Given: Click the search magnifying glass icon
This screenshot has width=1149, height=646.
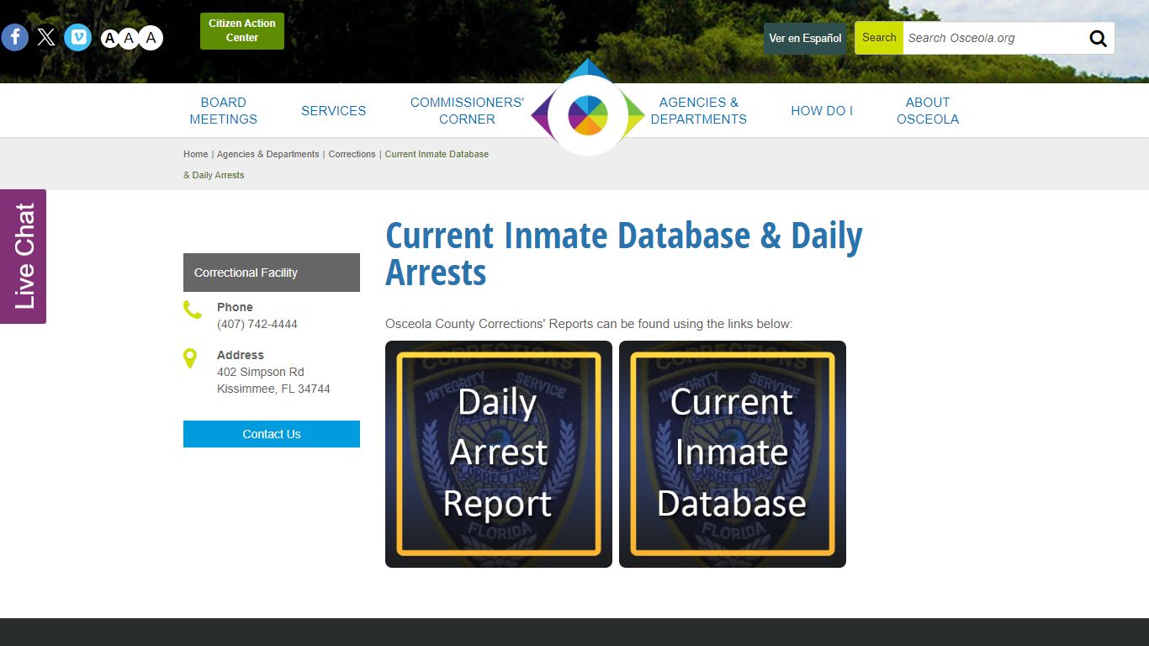Looking at the screenshot, I should (1098, 38).
